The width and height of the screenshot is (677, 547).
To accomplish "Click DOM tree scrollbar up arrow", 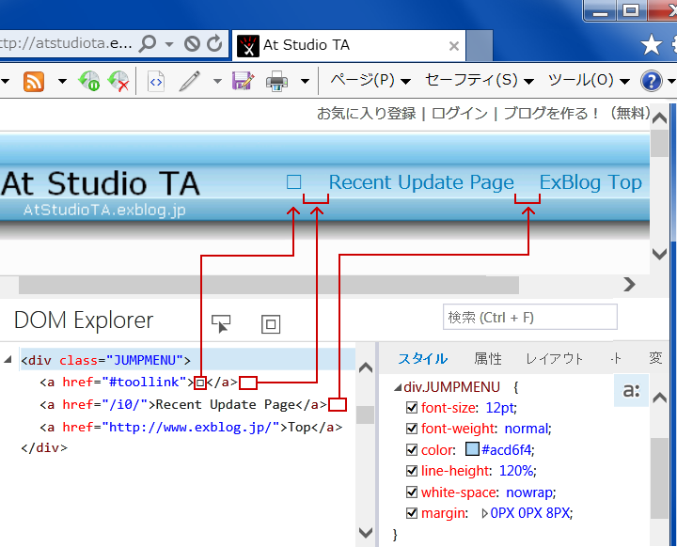I will pyautogui.click(x=366, y=367).
